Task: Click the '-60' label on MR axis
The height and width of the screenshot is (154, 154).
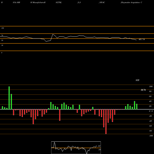Action: click(x=150, y=126)
